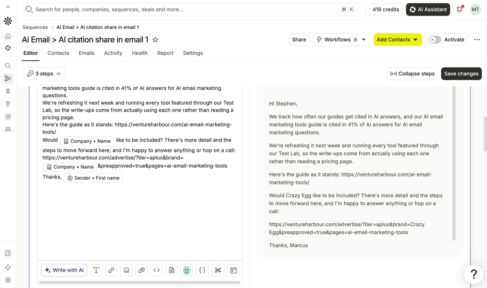Image resolution: width=487 pixels, height=288 pixels.
Task: Switch to the Settings tab
Action: tap(193, 53)
